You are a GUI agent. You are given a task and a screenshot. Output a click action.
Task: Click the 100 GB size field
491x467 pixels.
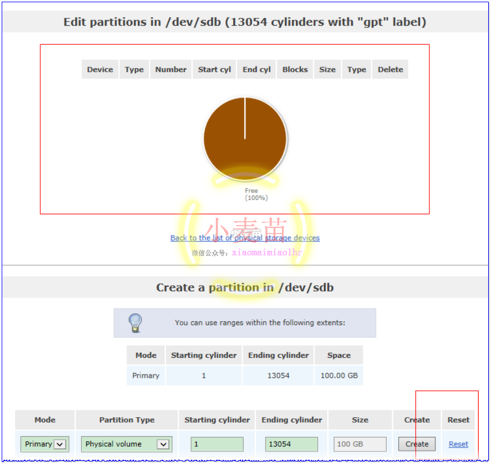[360, 444]
